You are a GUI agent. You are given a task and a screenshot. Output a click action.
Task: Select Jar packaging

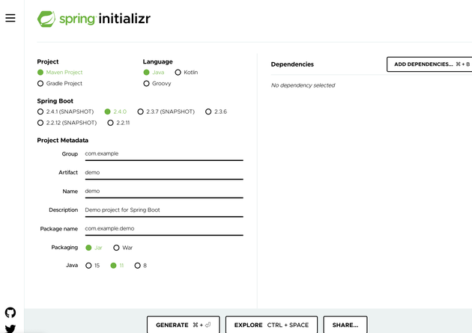click(x=94, y=248)
